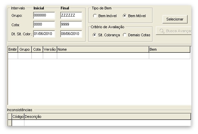This screenshot has width=198, height=134.
Task: Focus the final Grupo field ZZZZZZ
Action: (71, 15)
